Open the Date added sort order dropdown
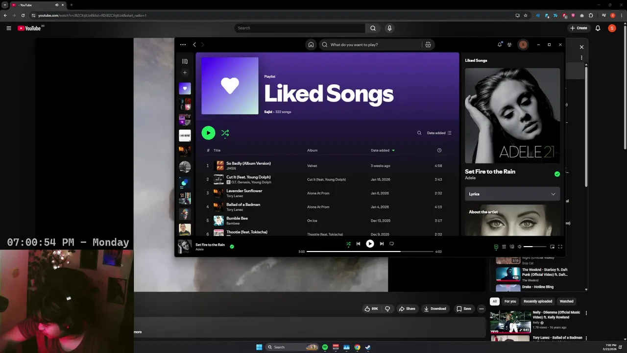The image size is (627, 353). coord(439,133)
